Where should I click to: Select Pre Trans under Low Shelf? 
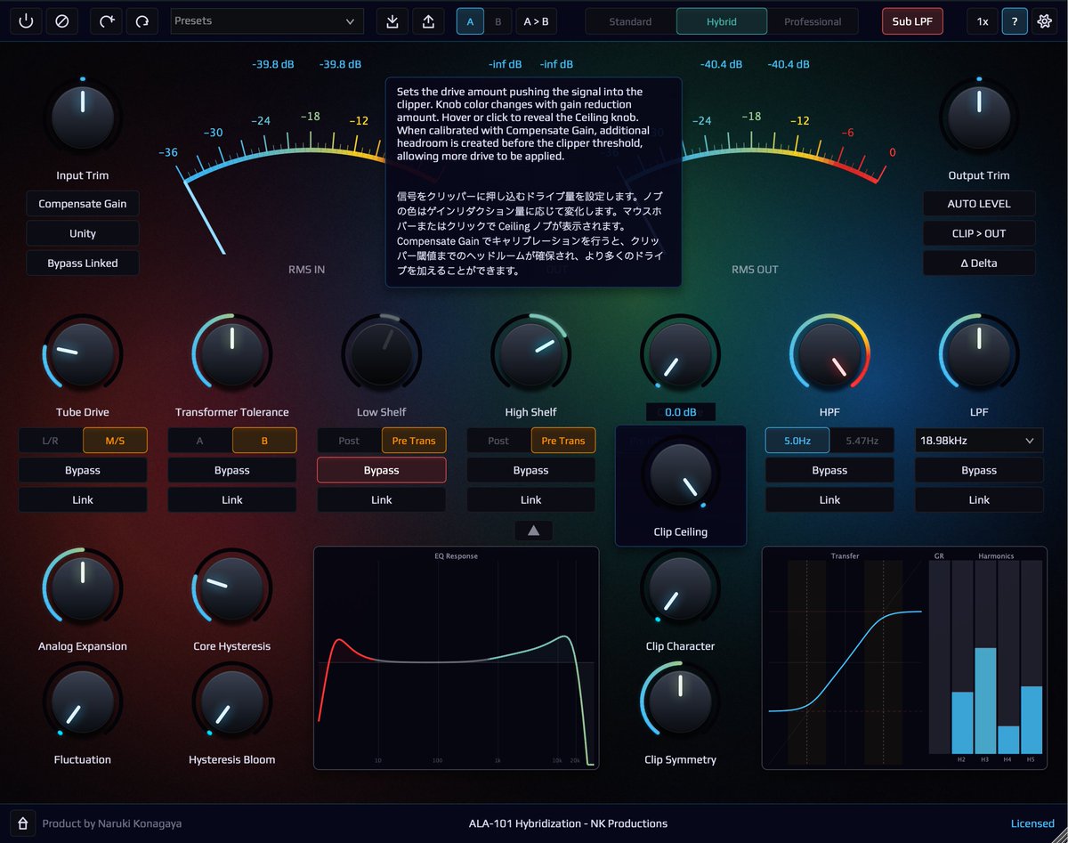click(414, 441)
